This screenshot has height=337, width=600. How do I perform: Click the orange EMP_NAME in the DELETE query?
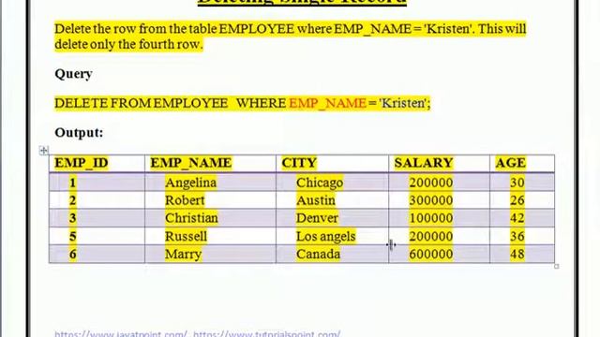(x=327, y=104)
